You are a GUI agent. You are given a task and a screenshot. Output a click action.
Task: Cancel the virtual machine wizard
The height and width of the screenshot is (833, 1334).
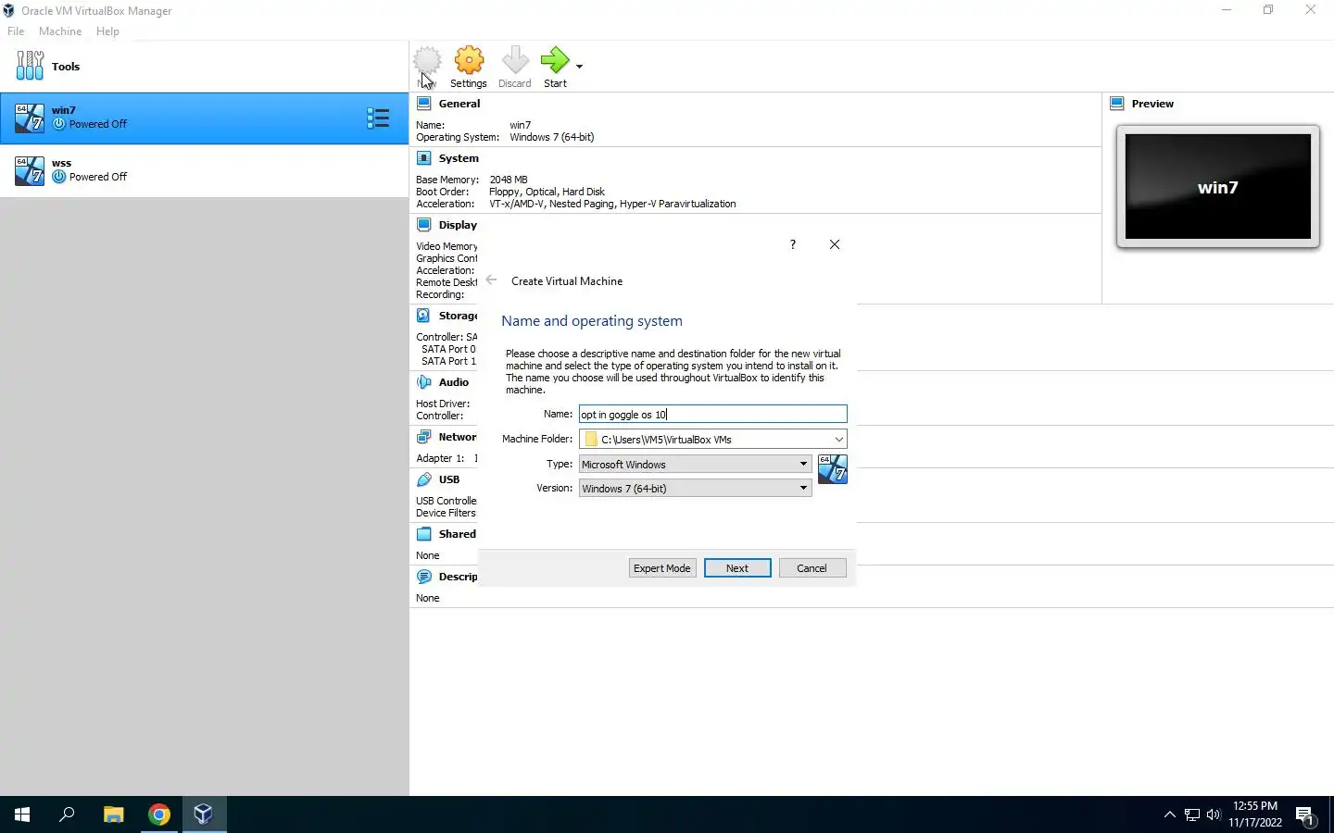pyautogui.click(x=812, y=568)
